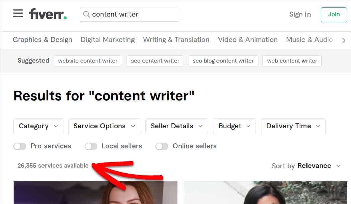Select suggested tag website content writer
351x204 pixels.
pyautogui.click(x=88, y=61)
